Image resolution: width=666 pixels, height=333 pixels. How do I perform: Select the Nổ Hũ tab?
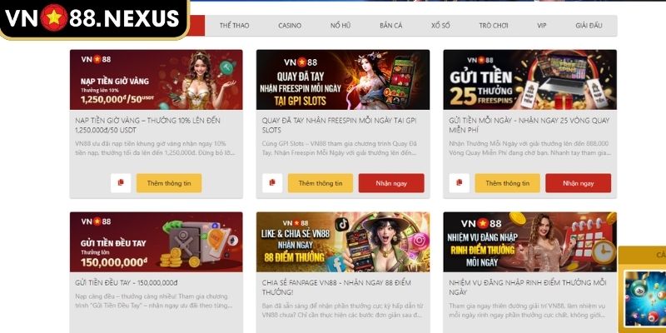tap(340, 26)
